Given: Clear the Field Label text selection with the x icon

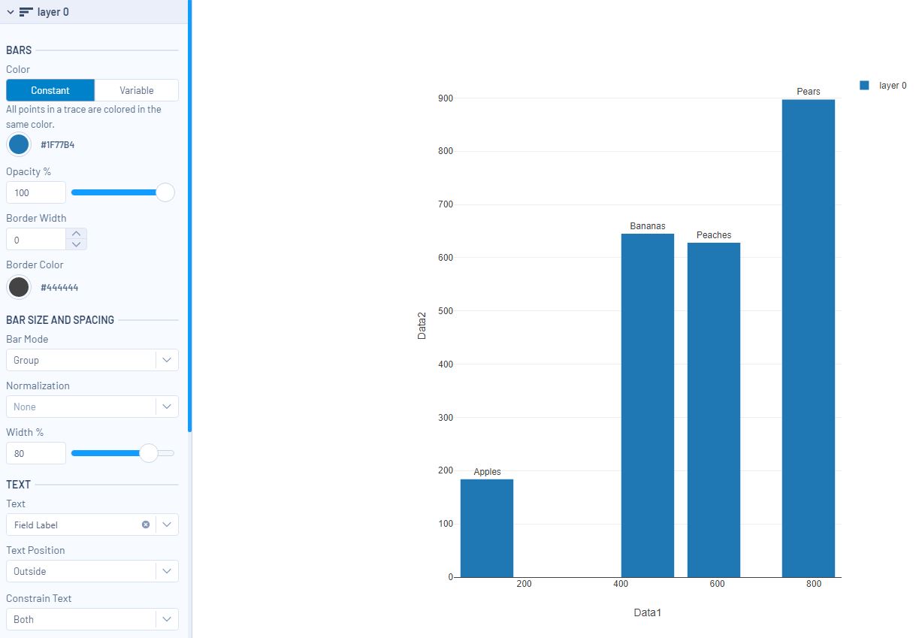Looking at the screenshot, I should click(x=146, y=525).
